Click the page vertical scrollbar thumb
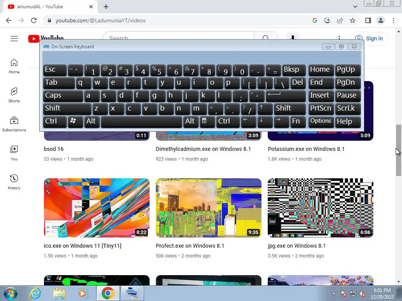 pos(398,150)
